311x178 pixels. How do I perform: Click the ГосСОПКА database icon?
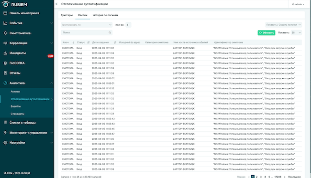pyautogui.click(x=5, y=63)
